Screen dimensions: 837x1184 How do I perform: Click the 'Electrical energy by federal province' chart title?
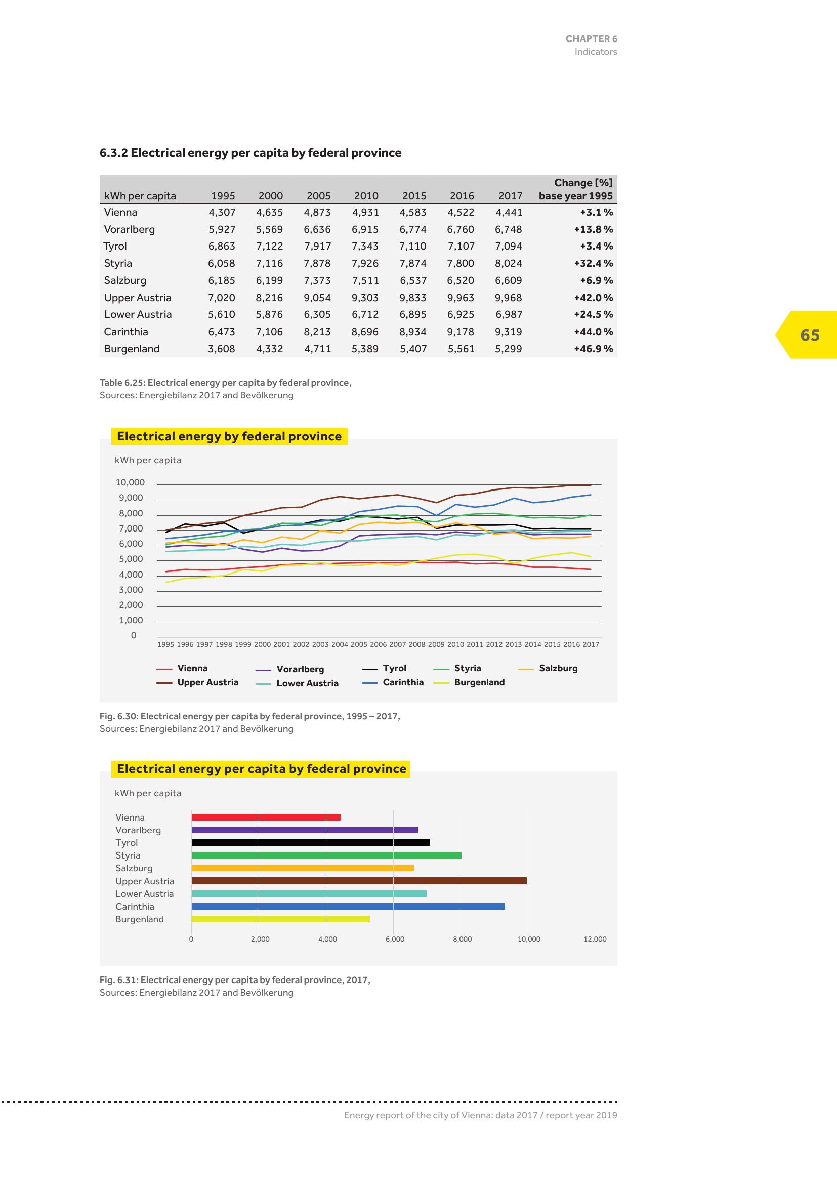(x=229, y=436)
